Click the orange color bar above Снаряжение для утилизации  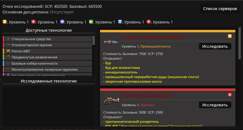pos(168,31)
